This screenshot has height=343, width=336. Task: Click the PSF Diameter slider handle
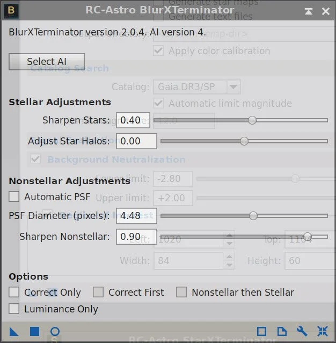point(253,216)
